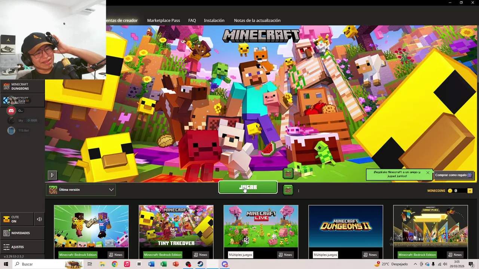Click Bedrock Edition tag on Marketplace card
479x269 pixels.
click(417, 255)
